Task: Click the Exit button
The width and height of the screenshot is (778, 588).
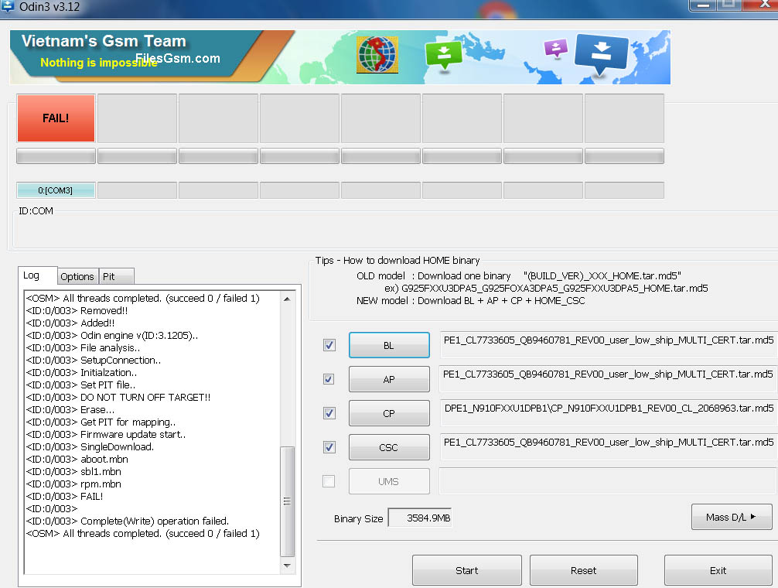Action: [x=718, y=570]
